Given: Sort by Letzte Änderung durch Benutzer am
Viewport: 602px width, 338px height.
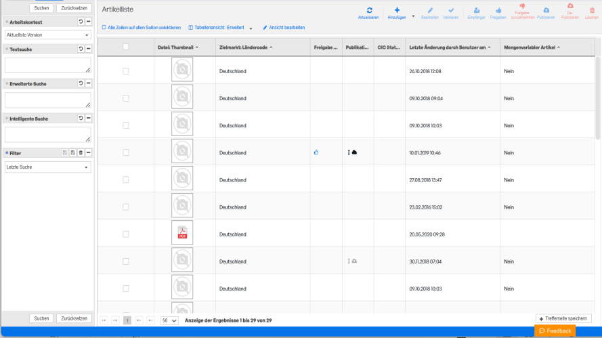Looking at the screenshot, I should tap(450, 47).
